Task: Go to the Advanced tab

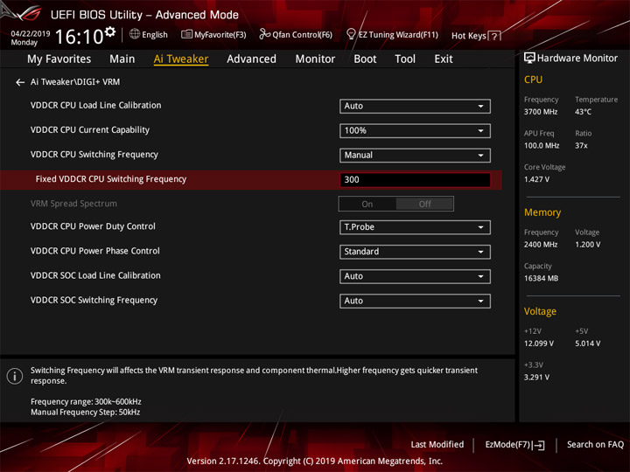Action: 251,59
